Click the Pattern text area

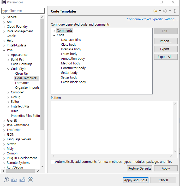click(112, 127)
